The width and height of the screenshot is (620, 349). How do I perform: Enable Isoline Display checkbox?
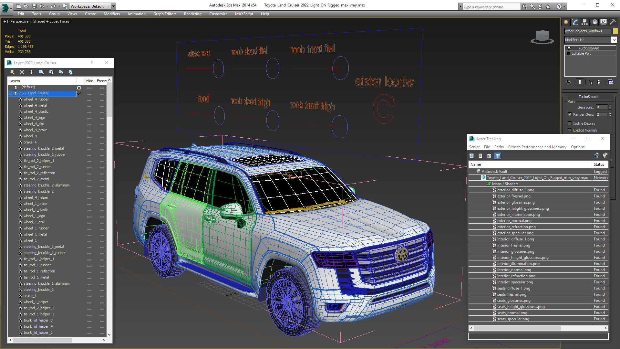[570, 123]
